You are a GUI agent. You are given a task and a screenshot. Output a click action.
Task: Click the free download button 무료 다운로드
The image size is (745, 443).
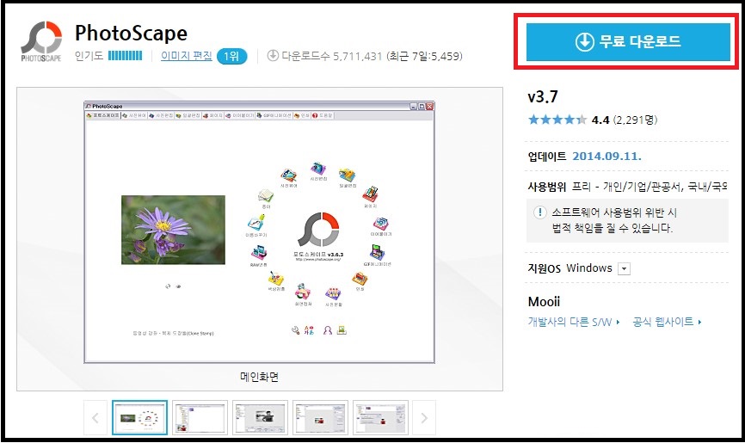pyautogui.click(x=628, y=42)
